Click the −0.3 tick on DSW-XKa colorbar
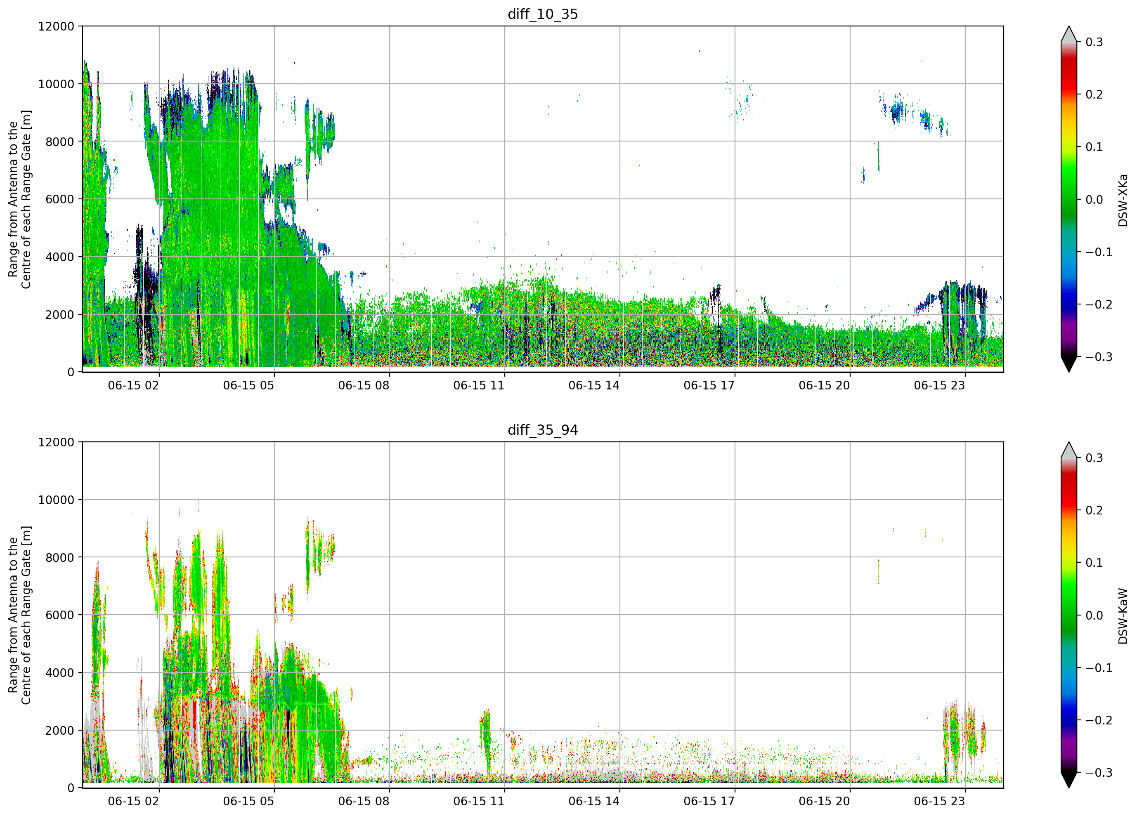The width and height of the screenshot is (1137, 816). pyautogui.click(x=1099, y=357)
